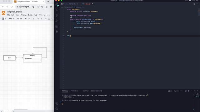This screenshot has height=112, width=200.
Task: Click the browser zoom magnifier icon
Action: click(x=38, y=7)
